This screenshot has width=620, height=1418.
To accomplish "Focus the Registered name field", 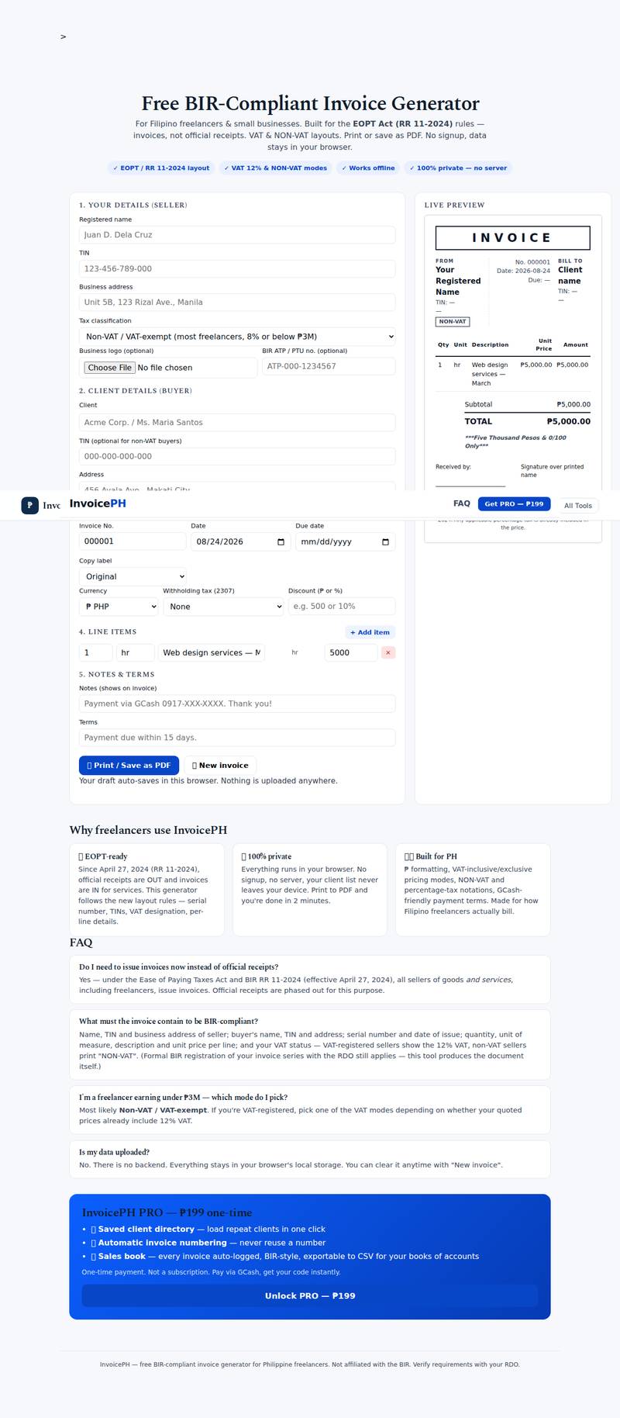I will [237, 234].
